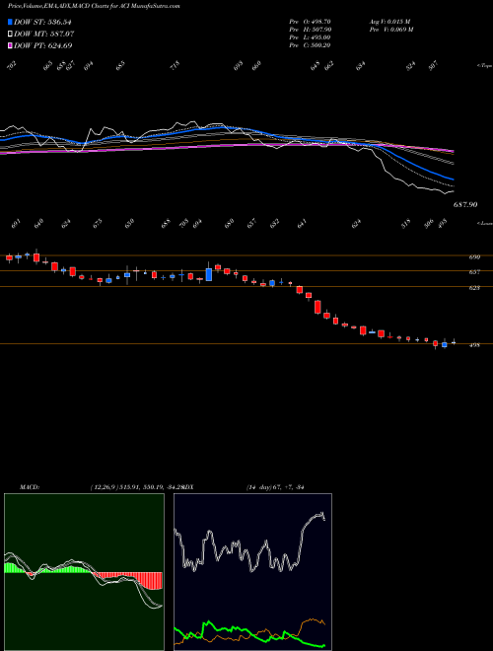This screenshot has width=493, height=651.
Task: Click the '690' price level label
Action: pos(474,257)
